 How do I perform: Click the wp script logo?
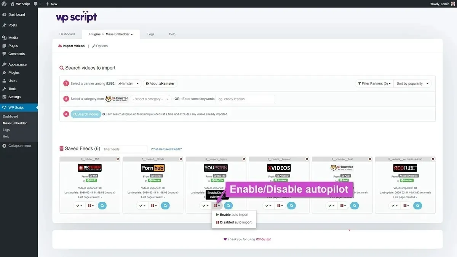(x=77, y=17)
